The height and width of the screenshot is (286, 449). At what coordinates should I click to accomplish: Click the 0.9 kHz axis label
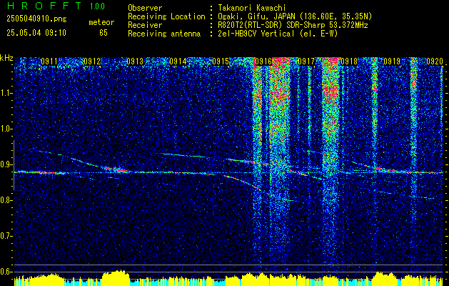pyautogui.click(x=6, y=164)
